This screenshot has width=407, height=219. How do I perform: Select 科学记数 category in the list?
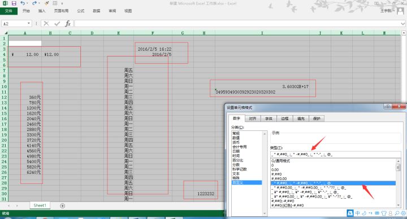(x=246, y=169)
